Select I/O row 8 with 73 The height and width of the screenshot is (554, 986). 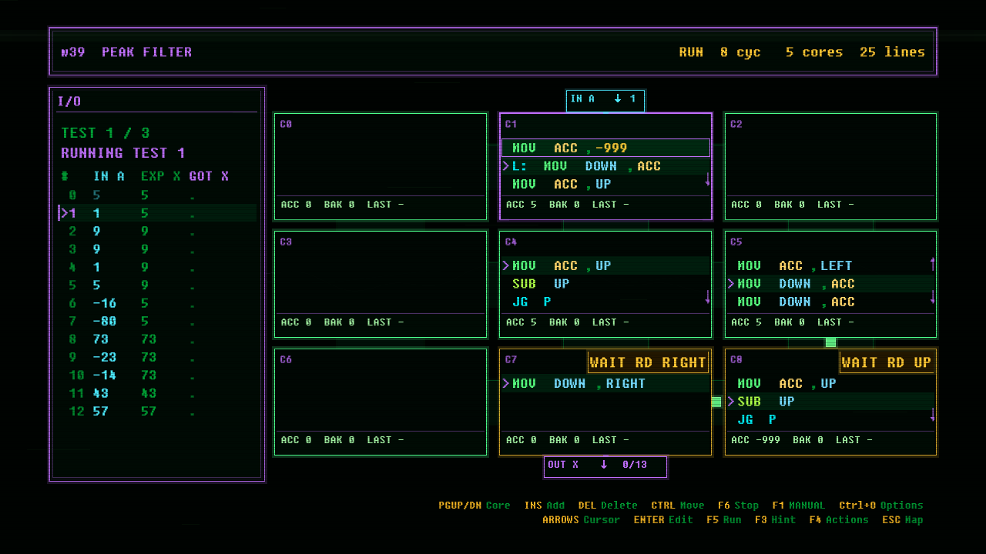pos(157,339)
